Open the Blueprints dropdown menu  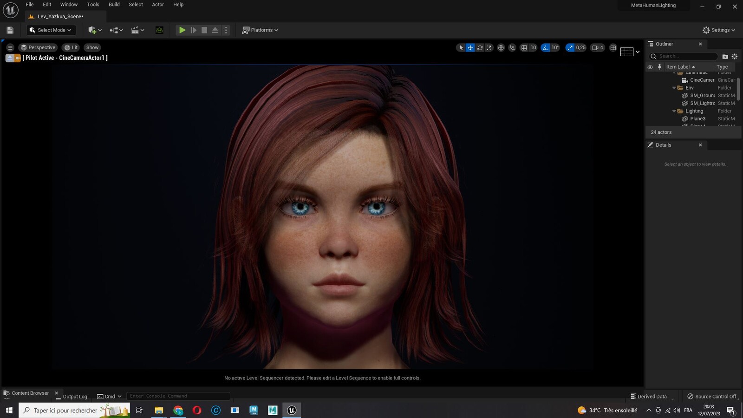point(116,30)
